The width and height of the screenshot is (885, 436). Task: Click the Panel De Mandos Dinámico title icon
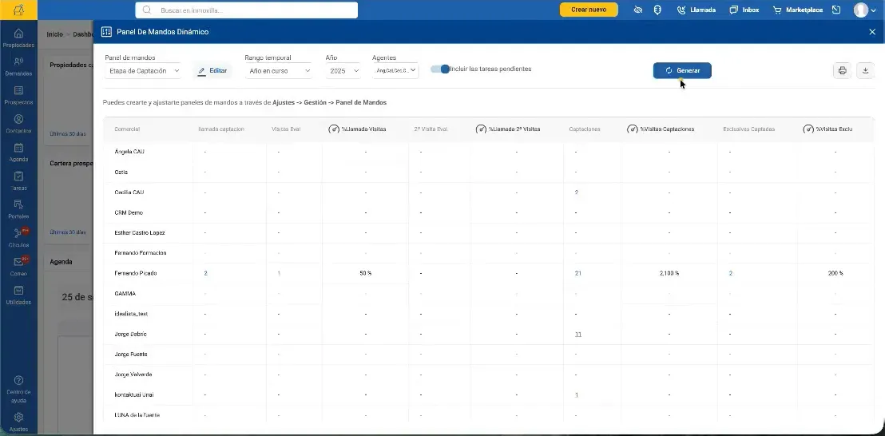point(106,32)
